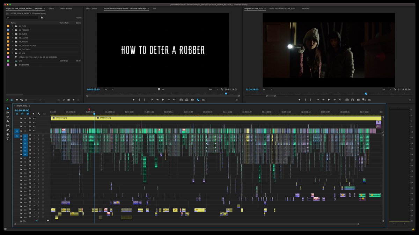419x235 pixels.
Task: Select the Pen tool
Action: point(8,130)
